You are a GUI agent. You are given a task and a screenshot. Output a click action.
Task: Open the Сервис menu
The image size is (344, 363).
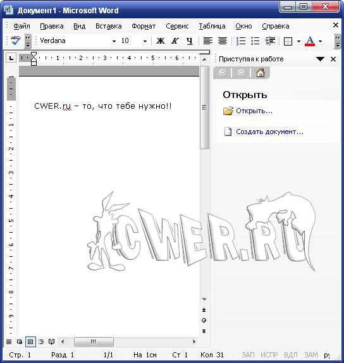click(177, 26)
